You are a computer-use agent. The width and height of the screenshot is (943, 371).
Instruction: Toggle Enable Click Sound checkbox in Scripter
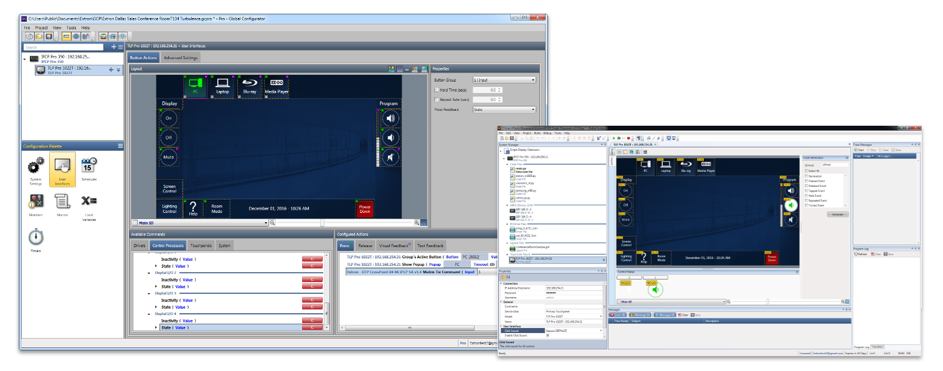547,336
